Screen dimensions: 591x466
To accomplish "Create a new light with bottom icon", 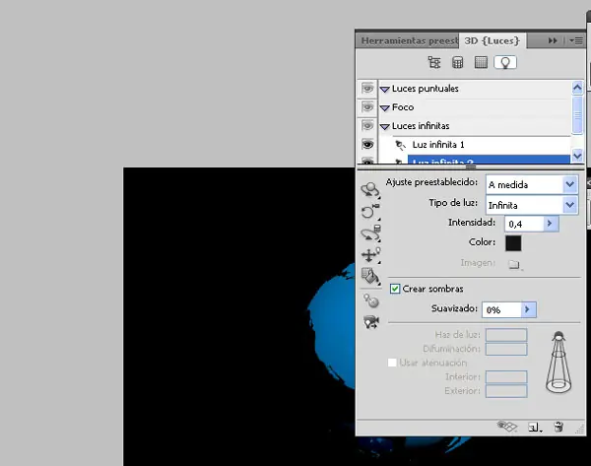I will coord(535,428).
